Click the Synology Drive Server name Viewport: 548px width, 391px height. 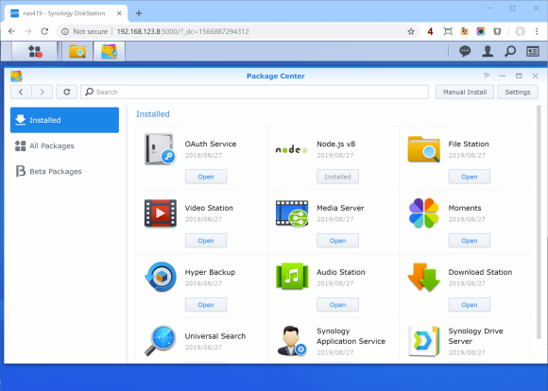point(475,336)
